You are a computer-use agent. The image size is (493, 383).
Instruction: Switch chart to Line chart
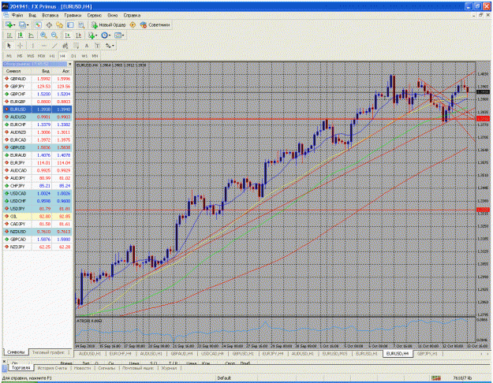(x=31, y=35)
